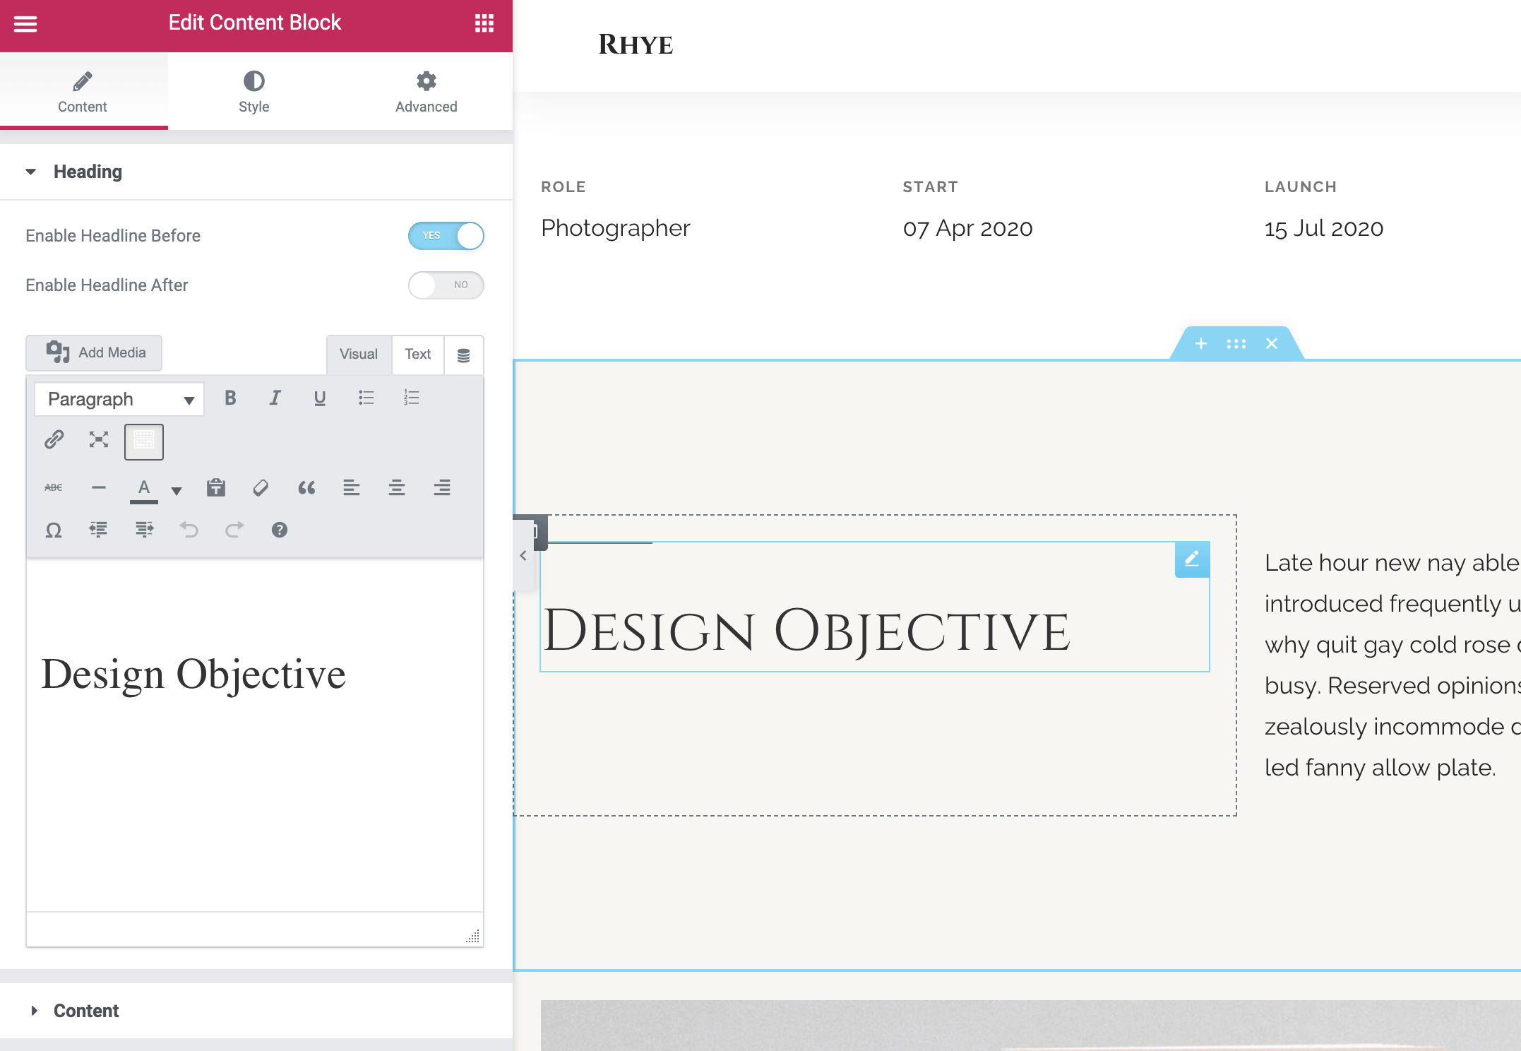The height and width of the screenshot is (1051, 1521).
Task: Turn on Enable Headline After toggle
Action: pyautogui.click(x=446, y=285)
